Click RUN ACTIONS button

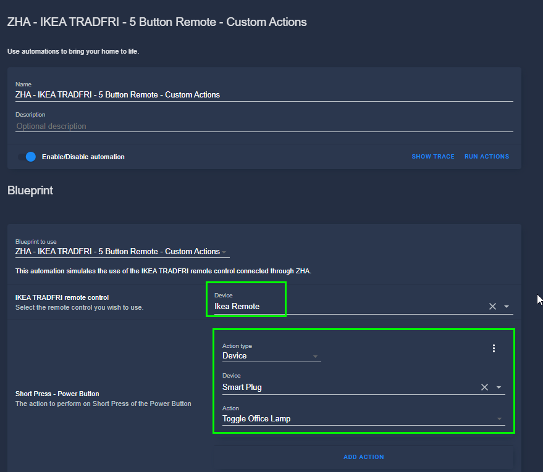coord(487,157)
